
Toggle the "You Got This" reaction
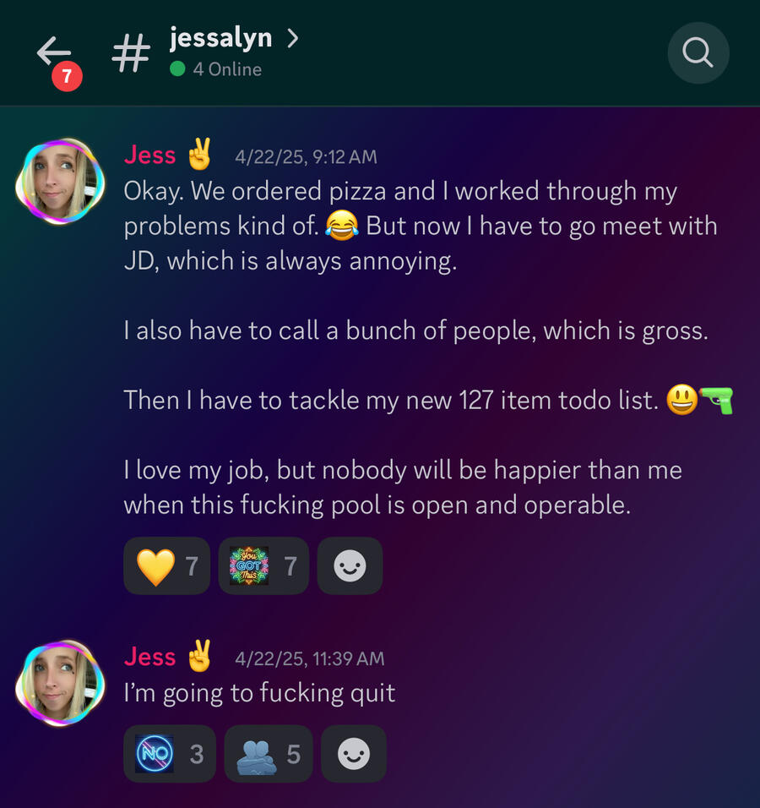263,565
